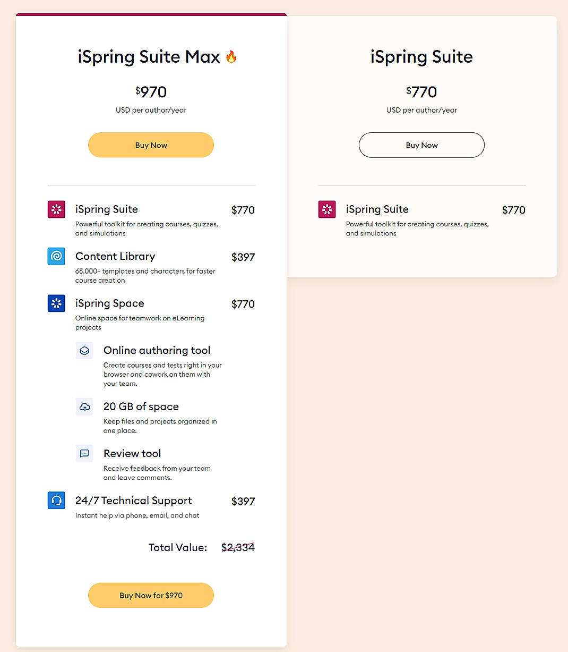Click the Content Library $397 price
The height and width of the screenshot is (652, 568).
click(x=243, y=257)
